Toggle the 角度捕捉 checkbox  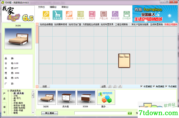pos(154,86)
